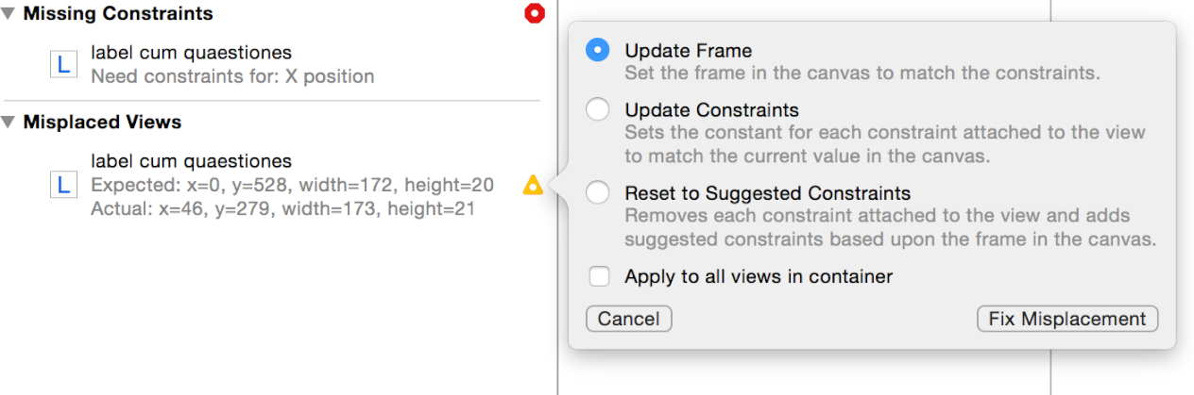Click the Expected frame values line

[292, 185]
